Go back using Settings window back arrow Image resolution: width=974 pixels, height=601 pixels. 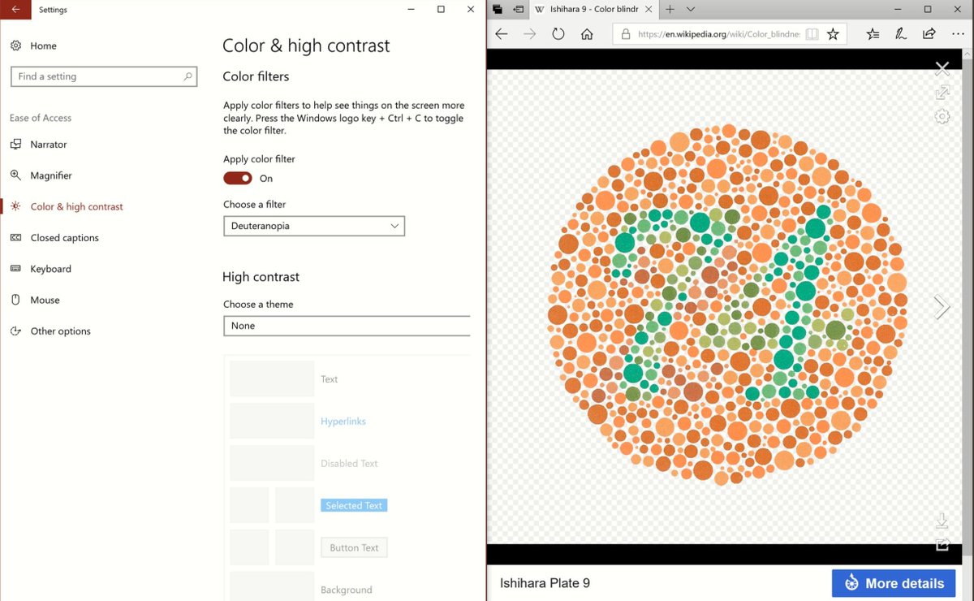[15, 10]
